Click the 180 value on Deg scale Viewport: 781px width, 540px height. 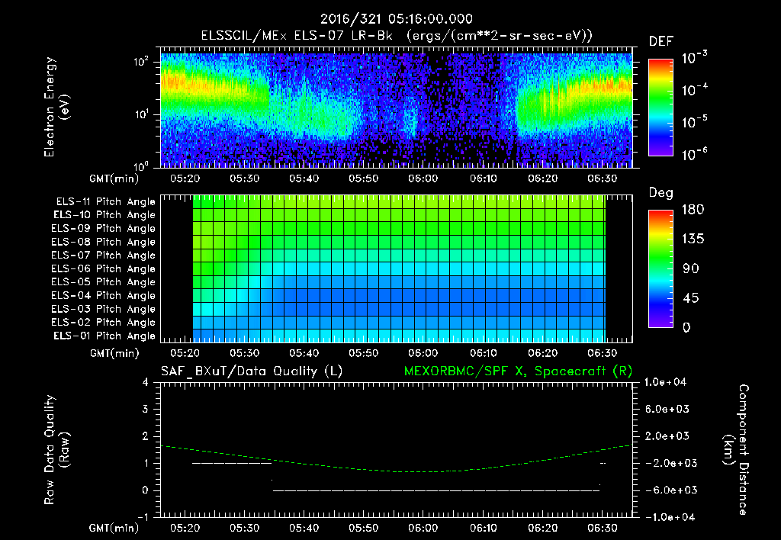click(693, 210)
